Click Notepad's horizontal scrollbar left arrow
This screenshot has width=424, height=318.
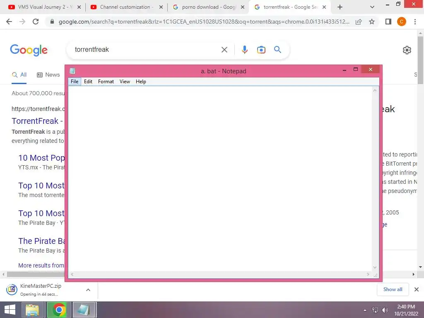coord(72,275)
